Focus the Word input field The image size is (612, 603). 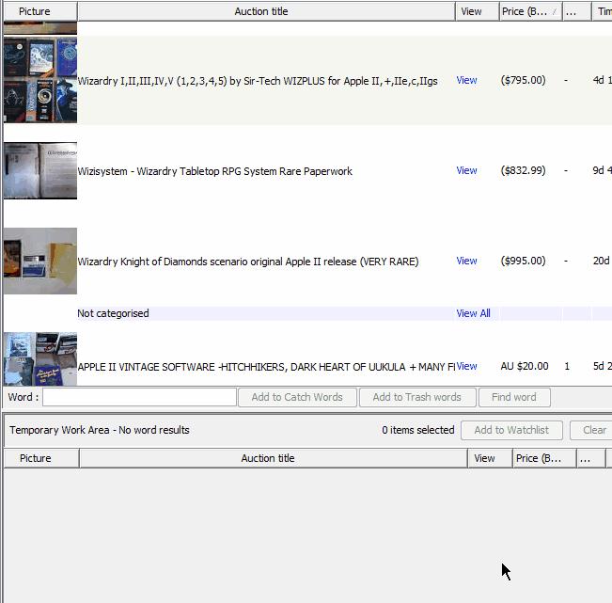coord(139,397)
